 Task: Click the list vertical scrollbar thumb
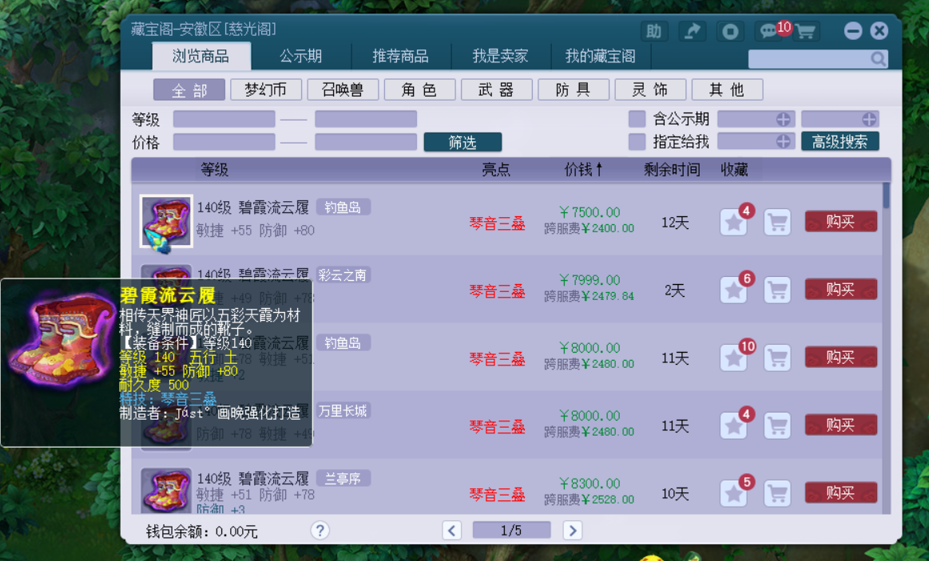[x=887, y=196]
